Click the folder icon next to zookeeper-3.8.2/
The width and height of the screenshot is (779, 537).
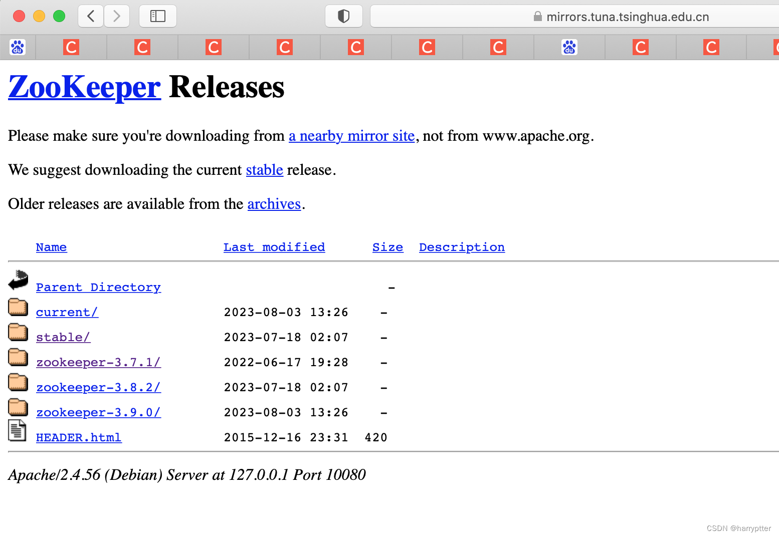pyautogui.click(x=18, y=382)
